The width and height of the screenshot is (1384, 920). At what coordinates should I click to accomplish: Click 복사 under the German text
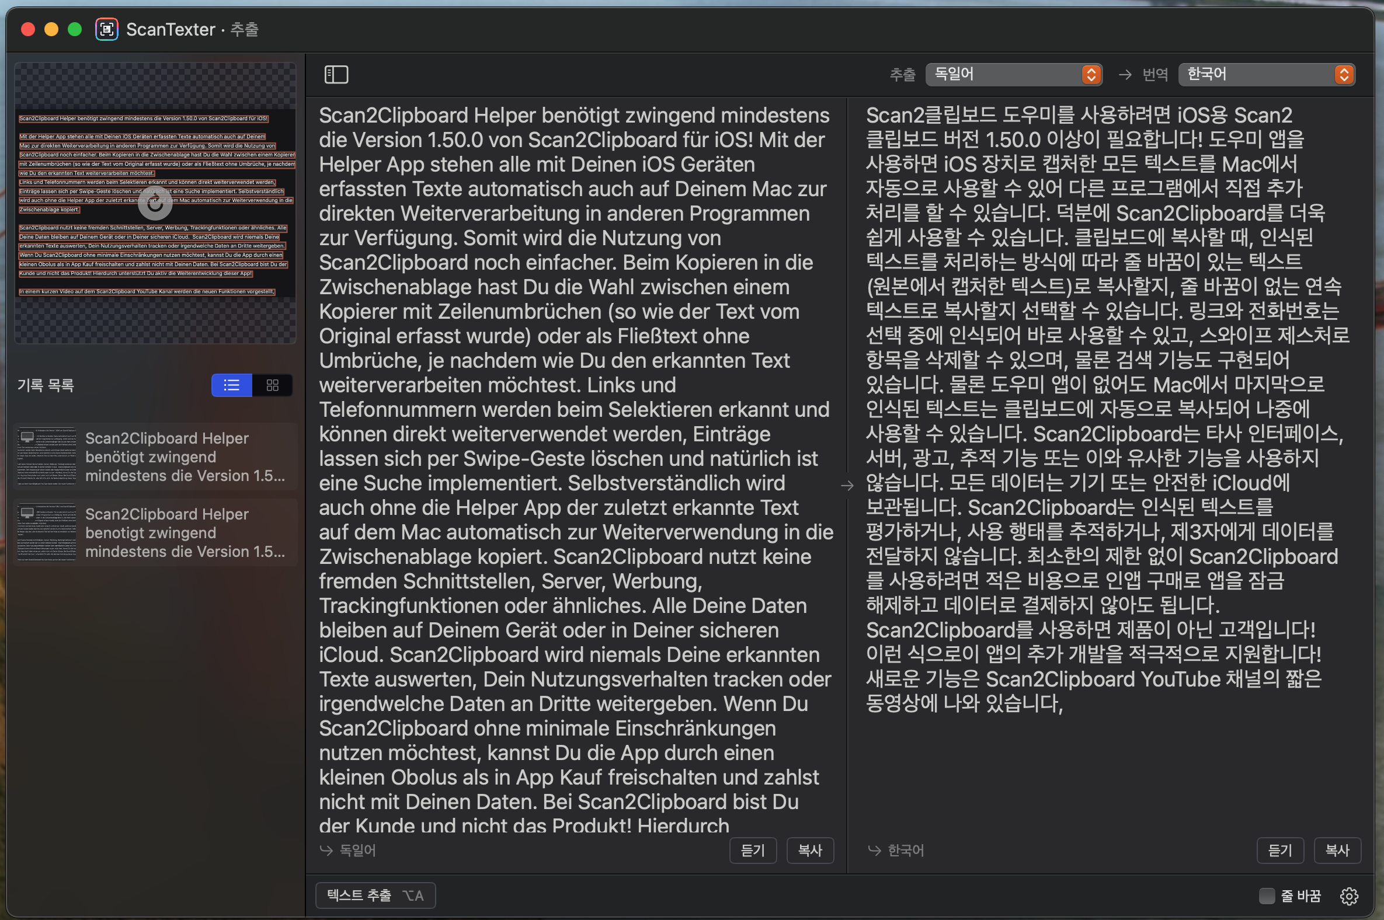[x=810, y=850]
